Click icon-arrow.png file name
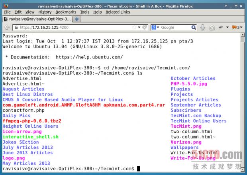 tap(22, 132)
